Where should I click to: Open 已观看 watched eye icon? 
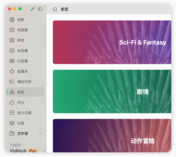pyautogui.click(x=12, y=61)
